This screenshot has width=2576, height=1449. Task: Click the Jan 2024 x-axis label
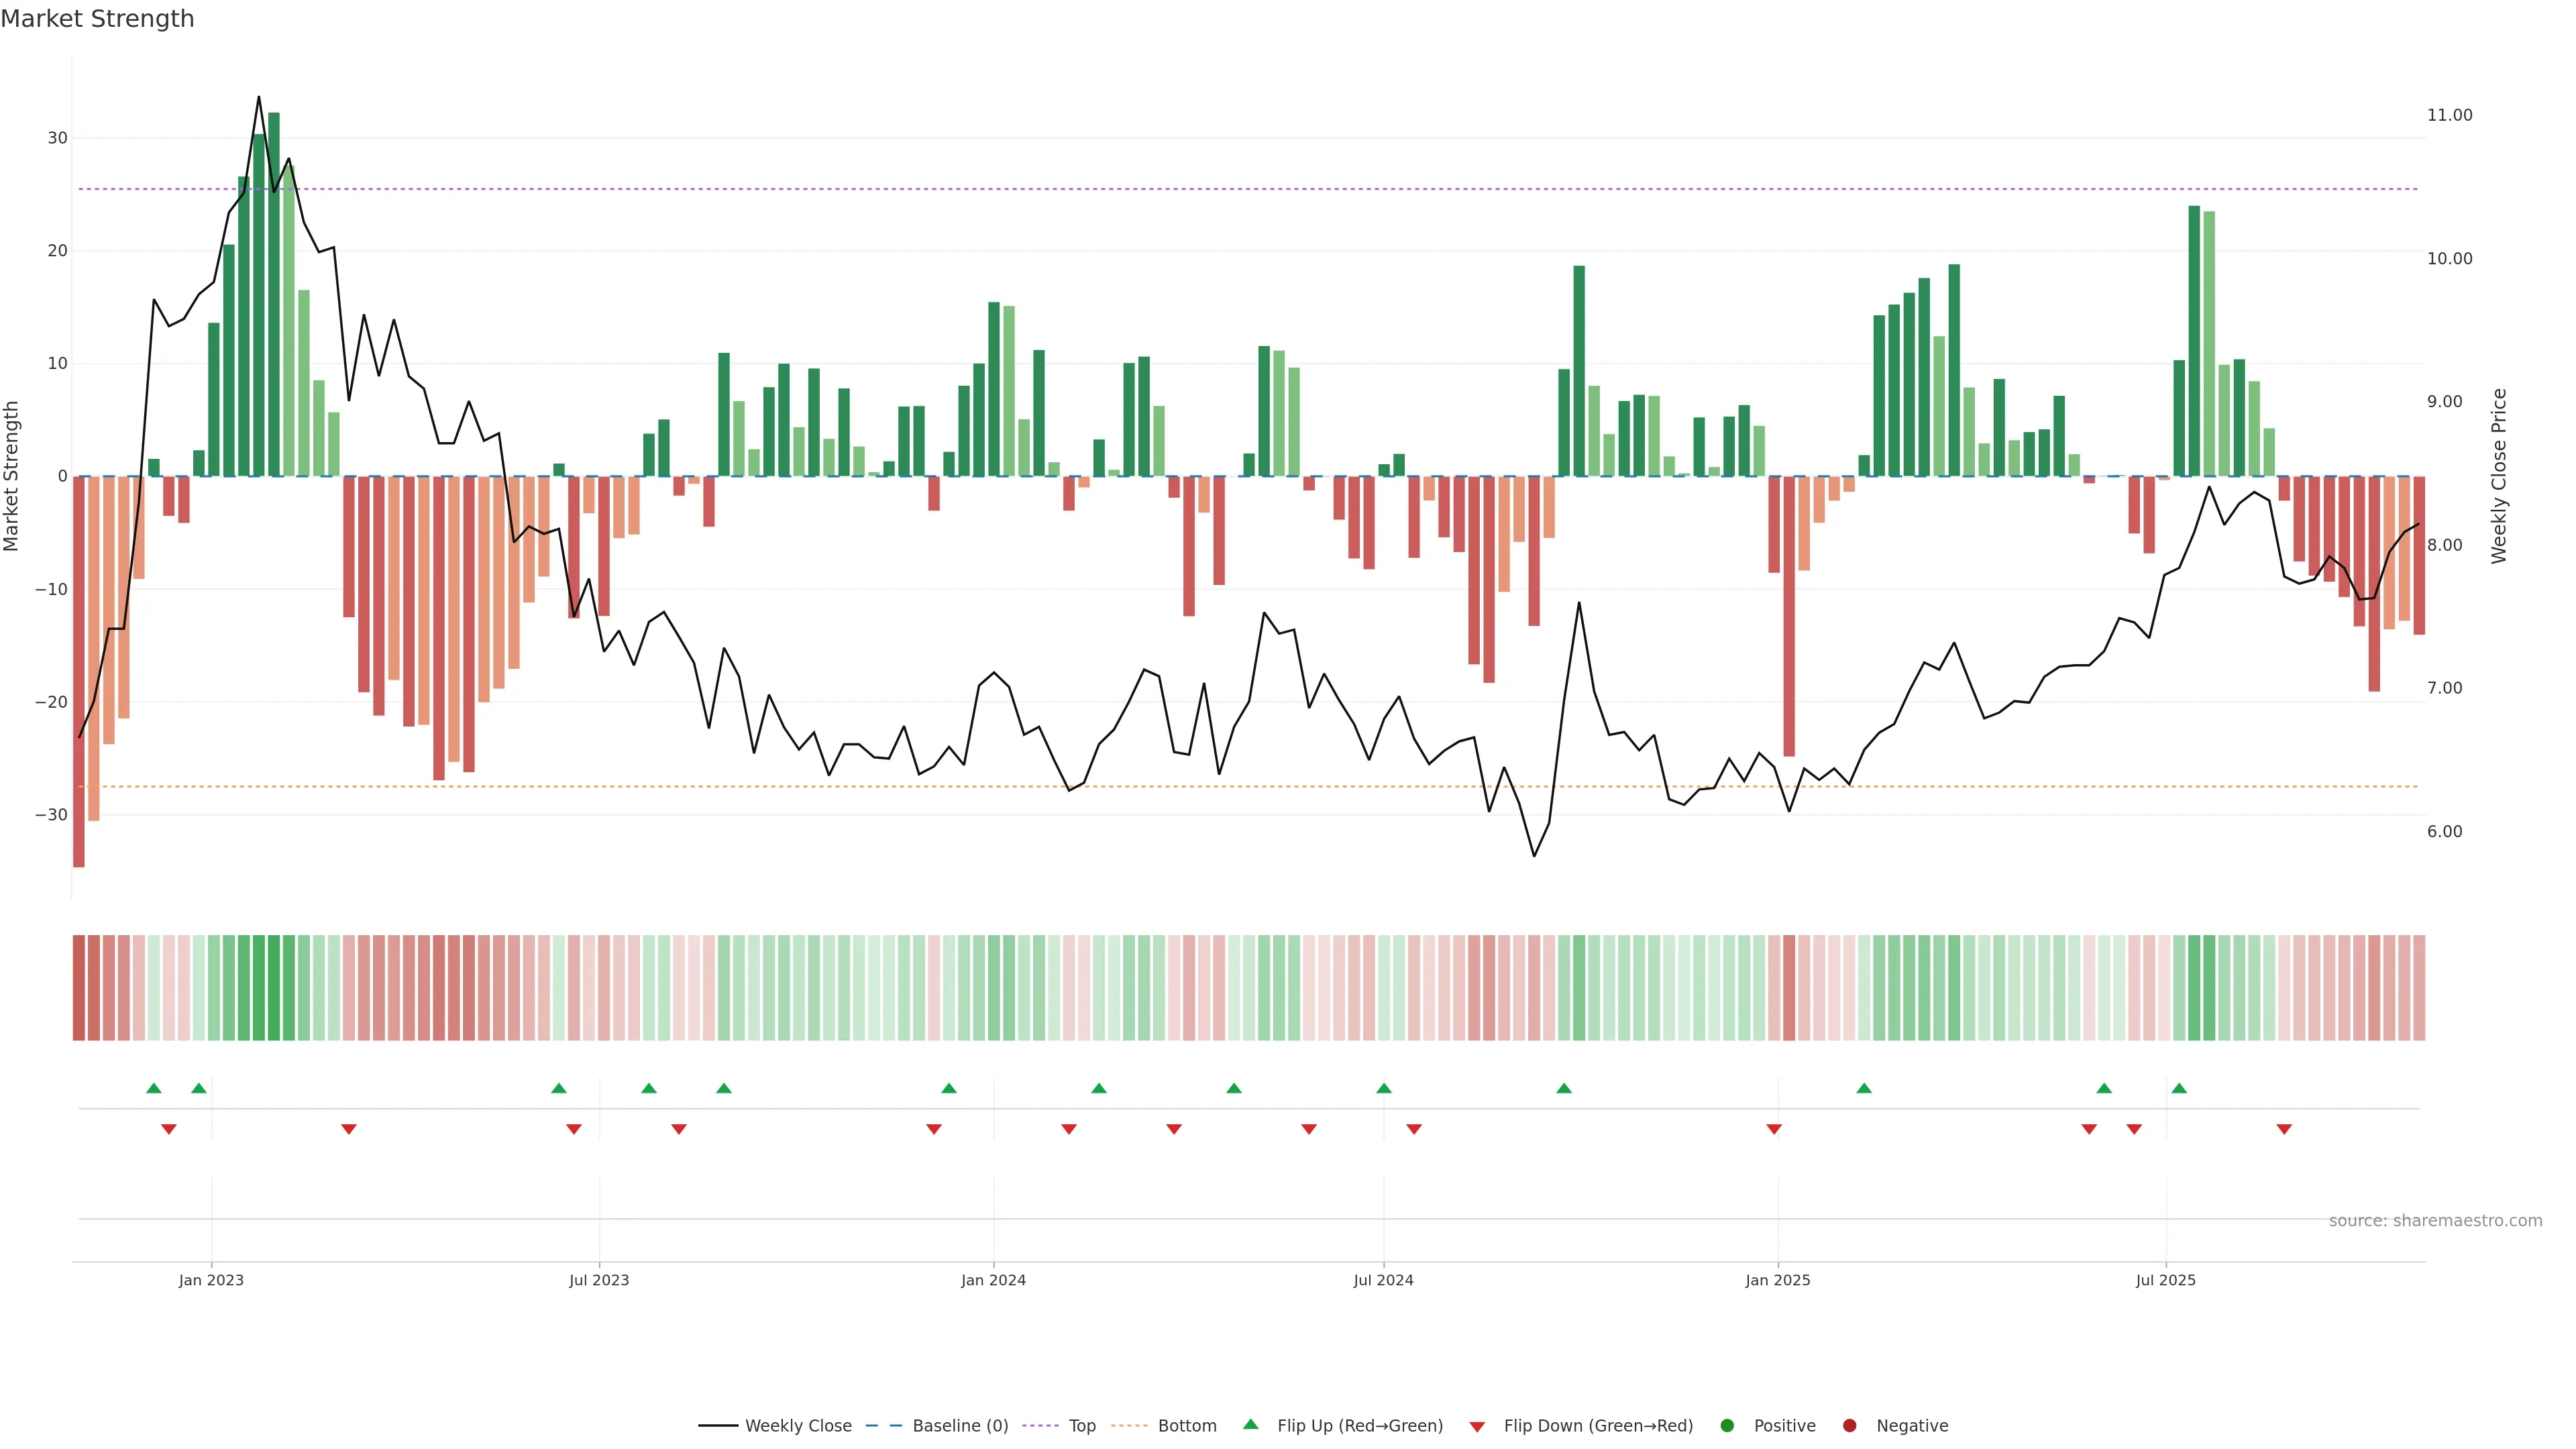click(993, 1280)
